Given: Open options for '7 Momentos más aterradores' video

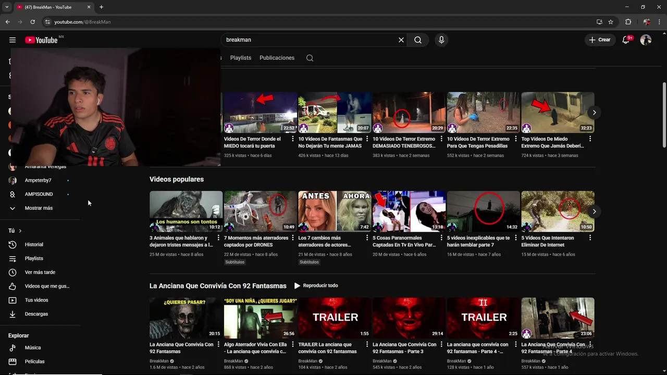Looking at the screenshot, I should (x=293, y=238).
